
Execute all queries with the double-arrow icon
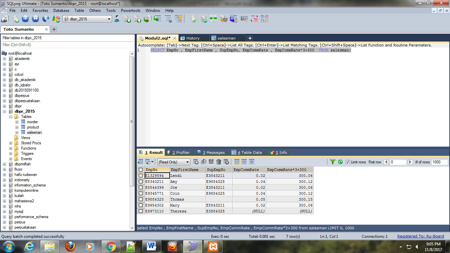click(x=36, y=19)
